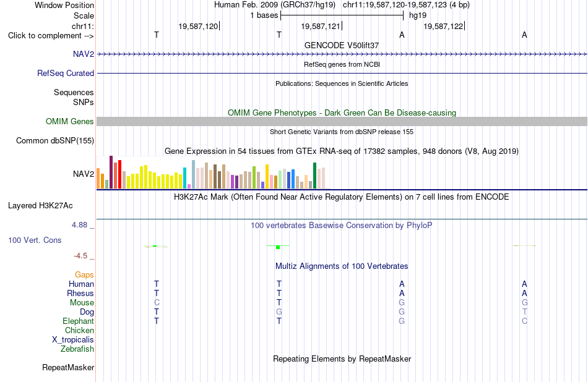Click the NAV2 arrowed gene line
The width and height of the screenshot is (588, 382).
click(x=342, y=54)
